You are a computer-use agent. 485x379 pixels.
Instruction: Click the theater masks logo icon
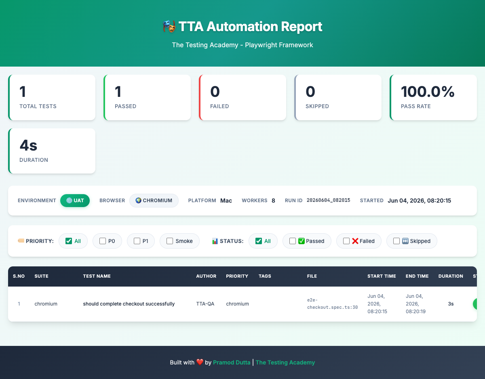169,27
